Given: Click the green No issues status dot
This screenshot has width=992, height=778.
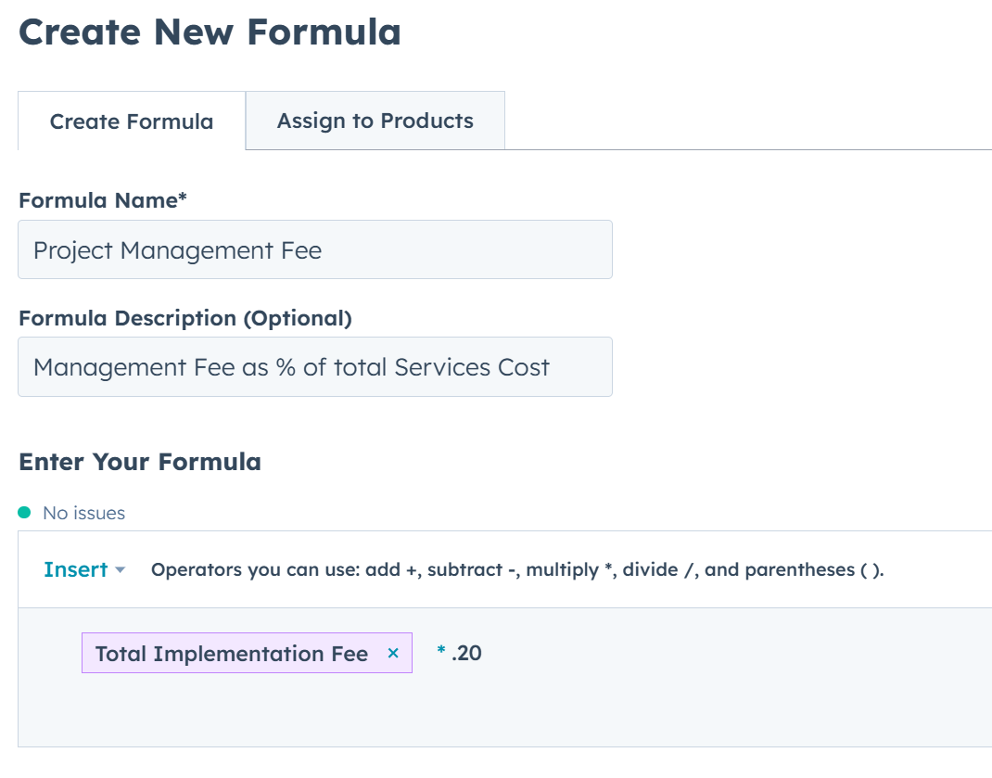Looking at the screenshot, I should pyautogui.click(x=25, y=513).
